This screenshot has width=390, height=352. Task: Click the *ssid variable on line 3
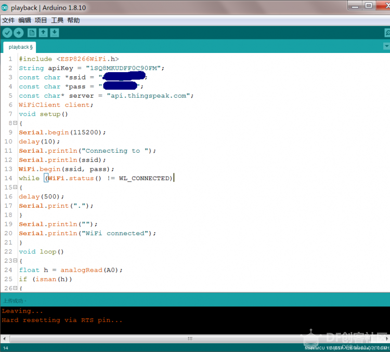75,77
